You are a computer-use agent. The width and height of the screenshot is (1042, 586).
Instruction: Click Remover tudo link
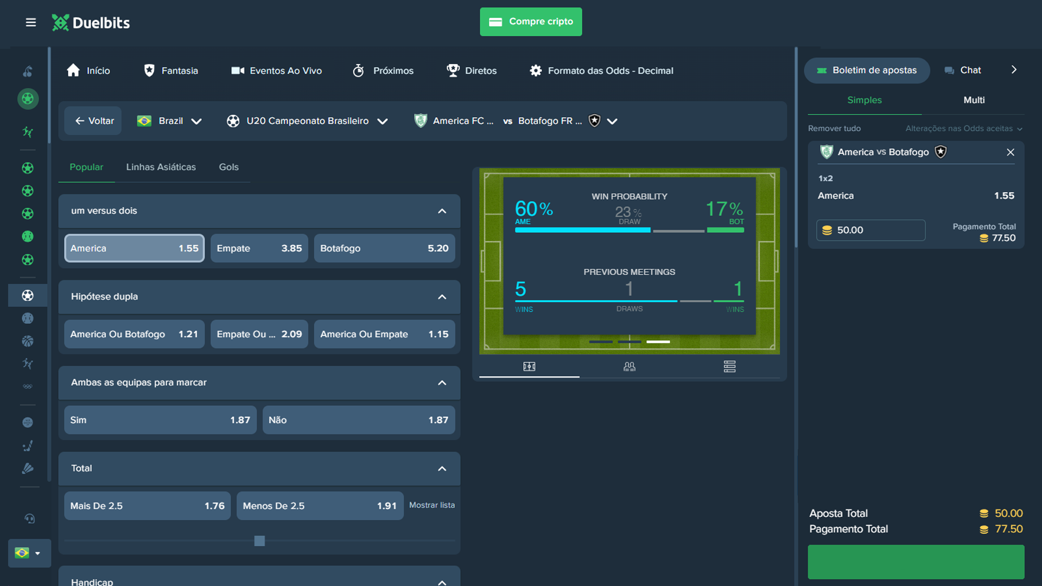(834, 129)
